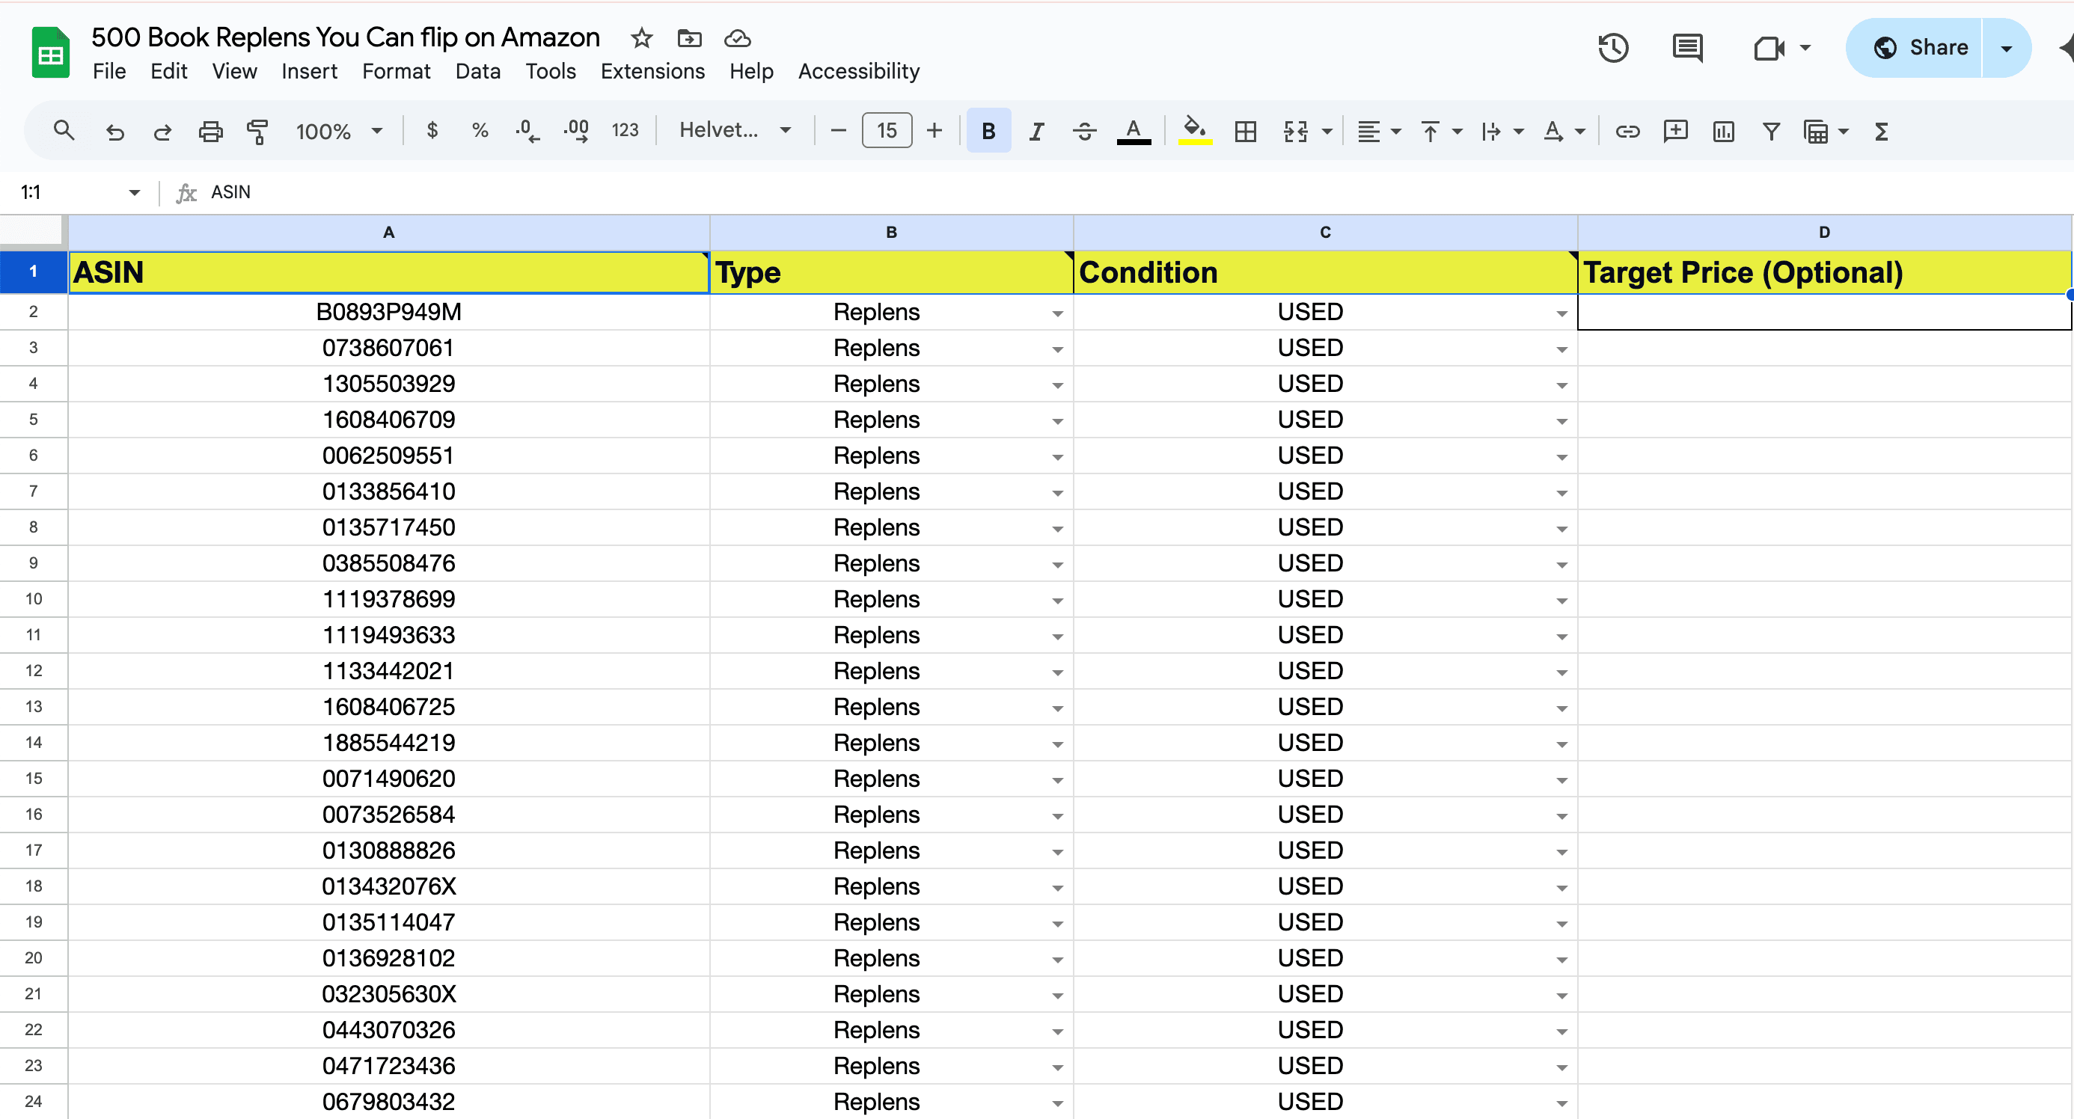Open the File menu
Screen dimensions: 2074x1119
pyautogui.click(x=108, y=71)
